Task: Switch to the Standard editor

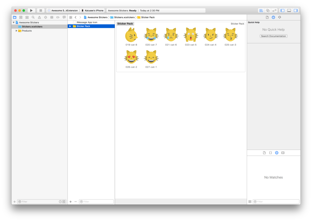Action: click(x=261, y=11)
